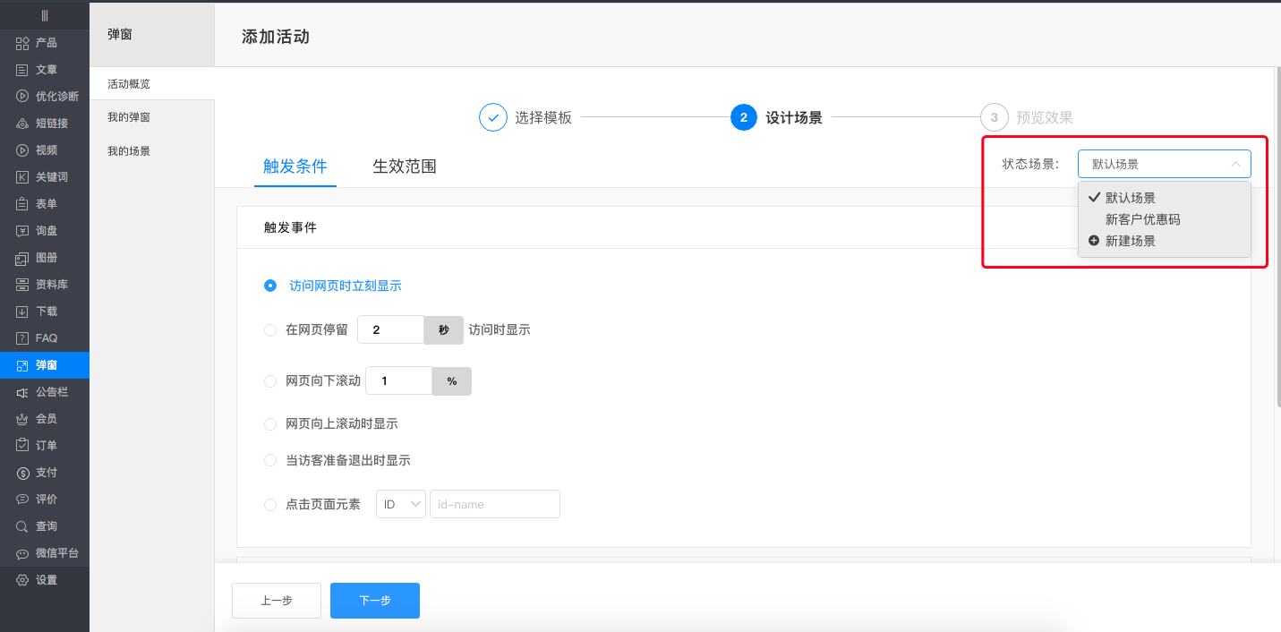This screenshot has height=632, width=1281.
Task: Switch to the 生效范围 tab
Action: [404, 166]
